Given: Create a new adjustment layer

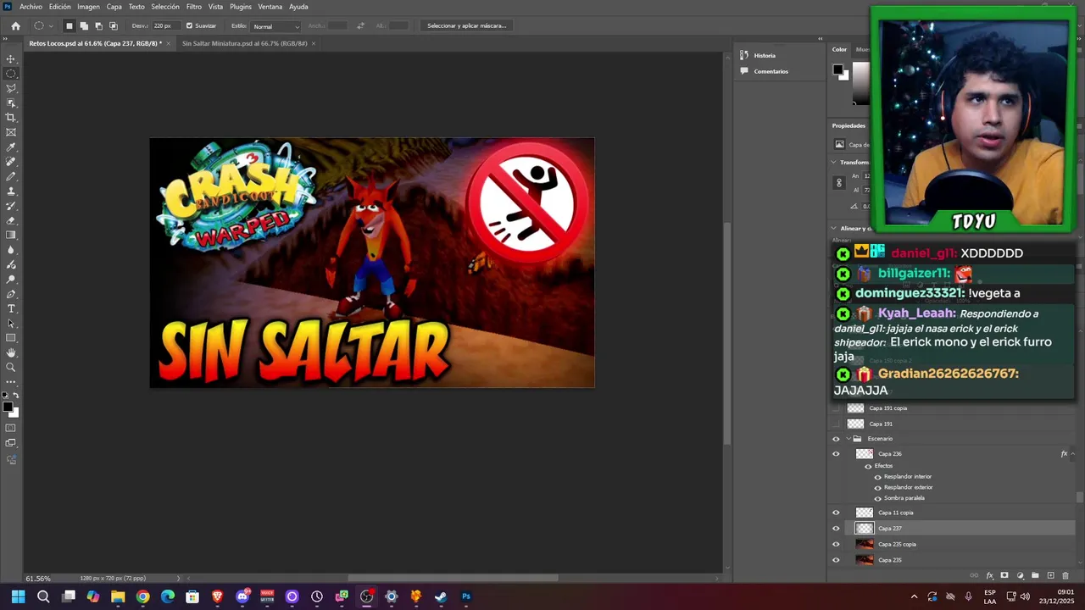Looking at the screenshot, I should point(1020,576).
